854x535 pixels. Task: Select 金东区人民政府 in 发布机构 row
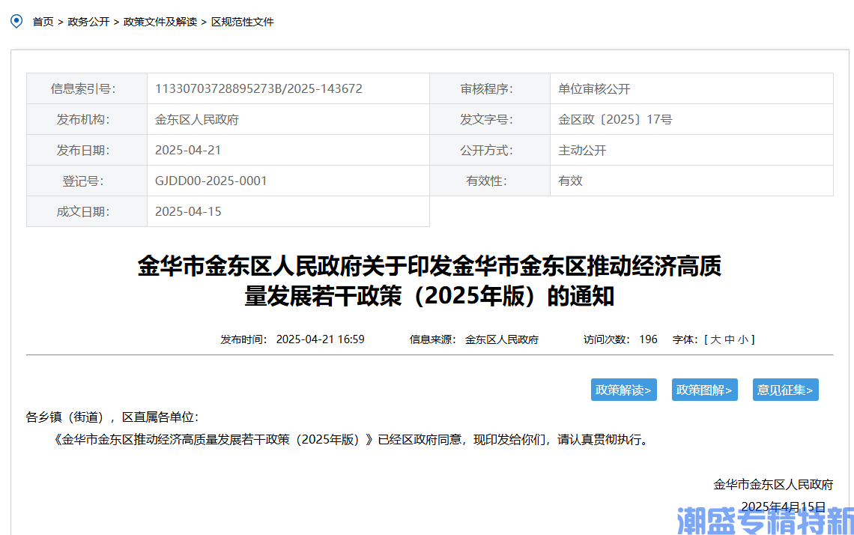(196, 119)
